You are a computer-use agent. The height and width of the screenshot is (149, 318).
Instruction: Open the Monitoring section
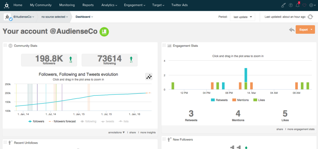pos(67,5)
